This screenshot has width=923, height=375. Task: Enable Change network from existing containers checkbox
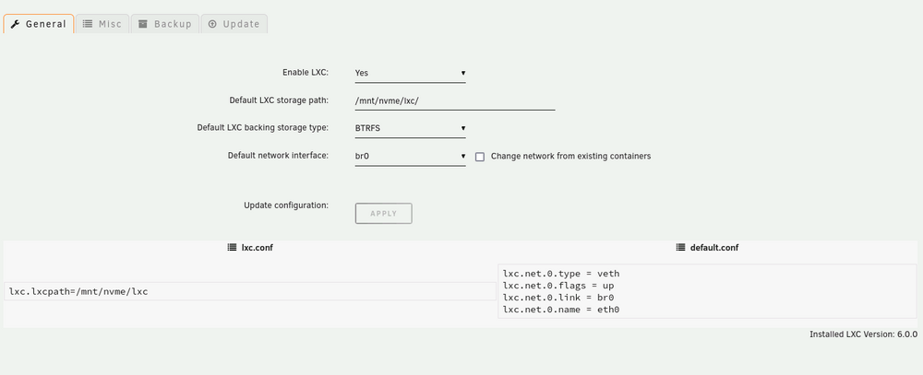point(480,157)
